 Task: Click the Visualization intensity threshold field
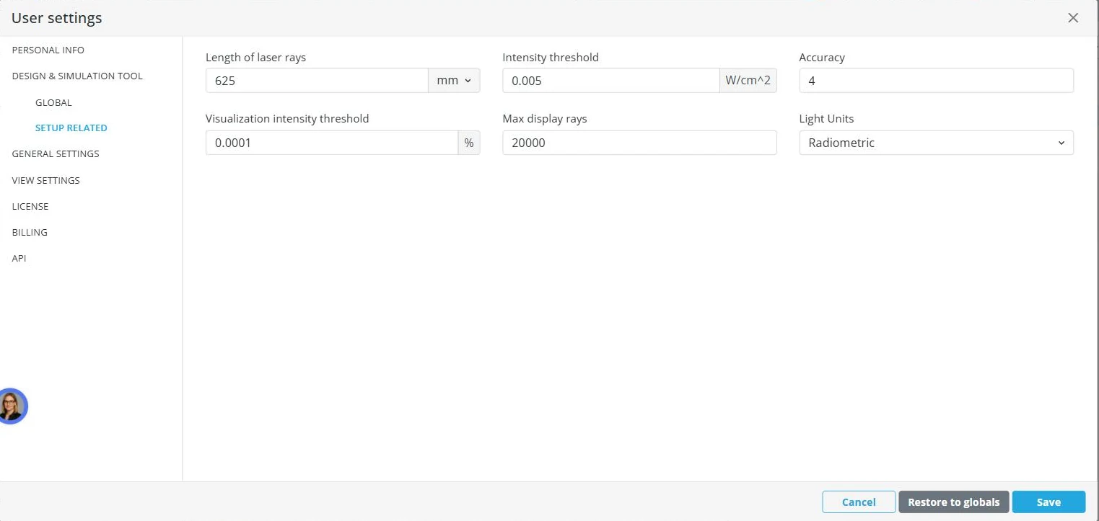pyautogui.click(x=332, y=143)
